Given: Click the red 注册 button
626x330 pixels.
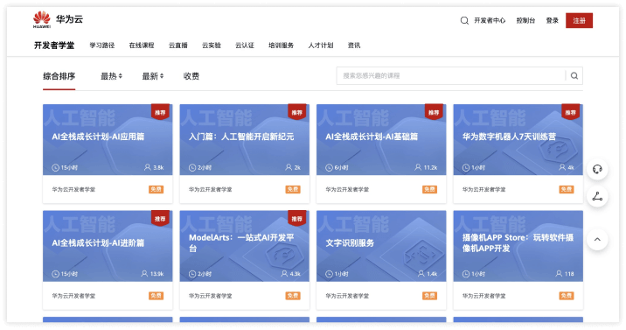Looking at the screenshot, I should (x=580, y=20).
